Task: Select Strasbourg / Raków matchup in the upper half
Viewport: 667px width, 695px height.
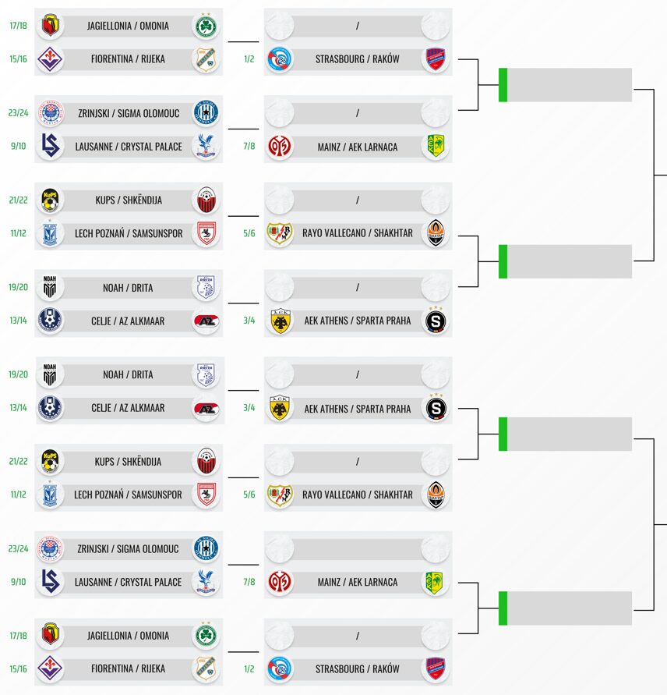Action: pos(358,59)
